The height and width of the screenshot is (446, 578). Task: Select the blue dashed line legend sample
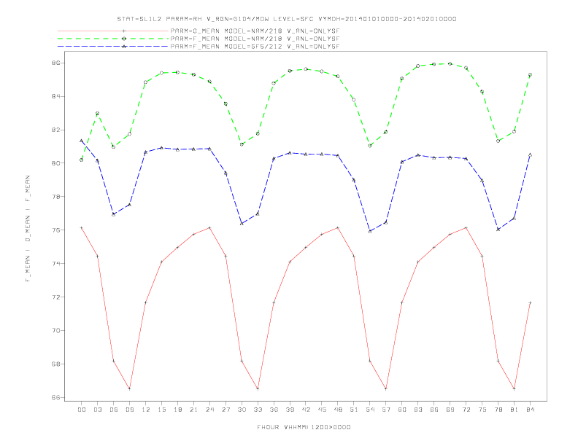(113, 47)
